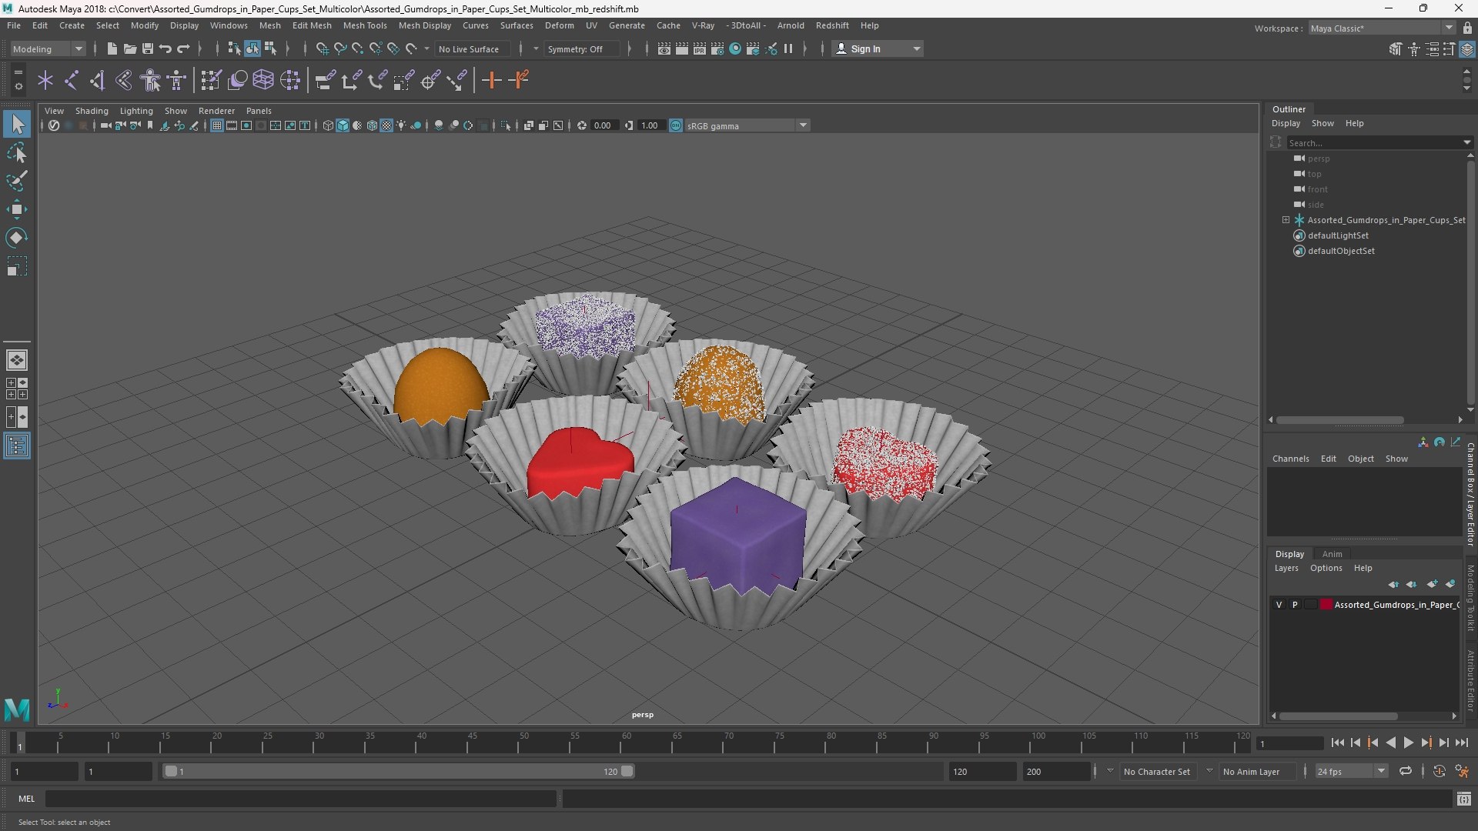Image resolution: width=1478 pixels, height=831 pixels.
Task: Toggle layer visibility V box
Action: coord(1279,605)
